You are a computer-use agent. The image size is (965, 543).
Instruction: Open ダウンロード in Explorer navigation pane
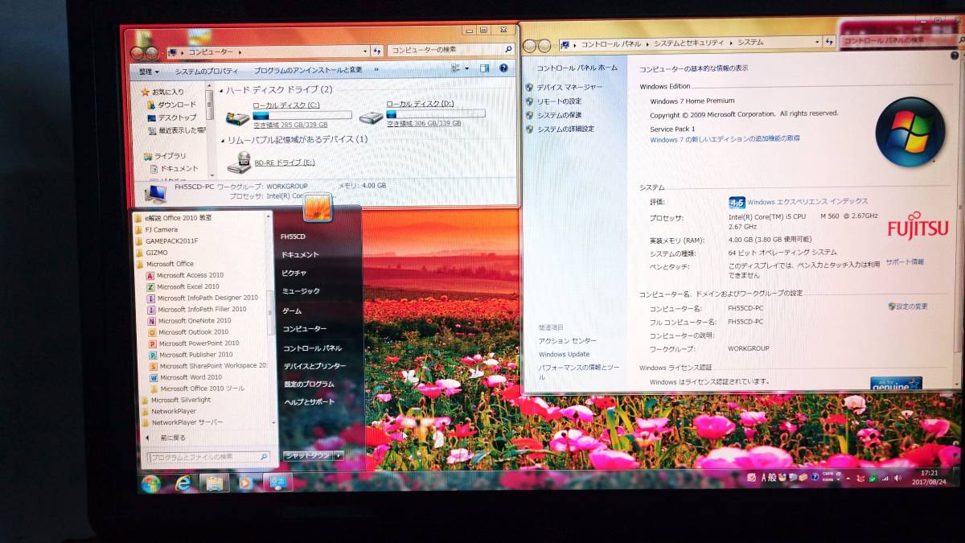tap(171, 105)
